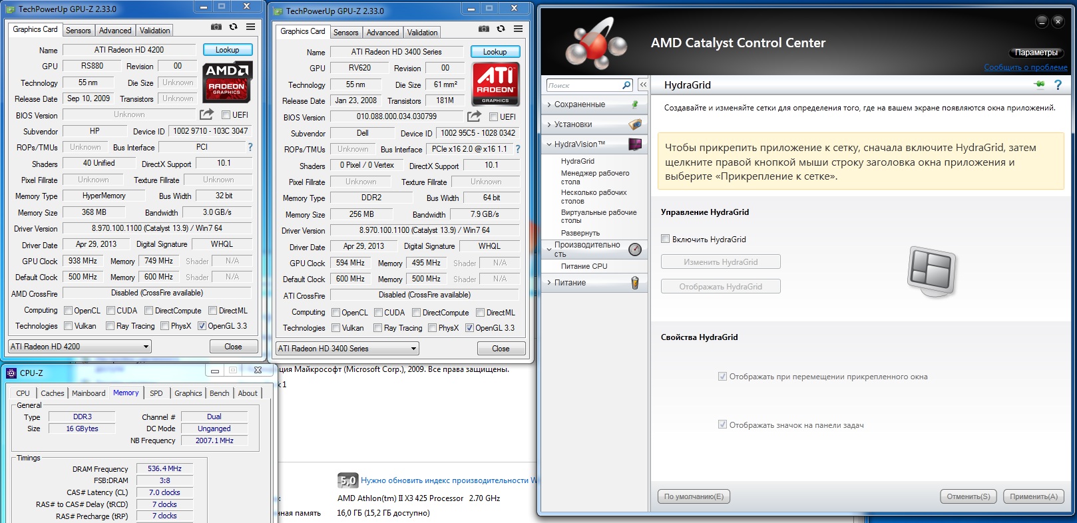Screen dimensions: 1077x523
Task: Enable the Включить HydraGrid checkbox
Action: coord(666,239)
